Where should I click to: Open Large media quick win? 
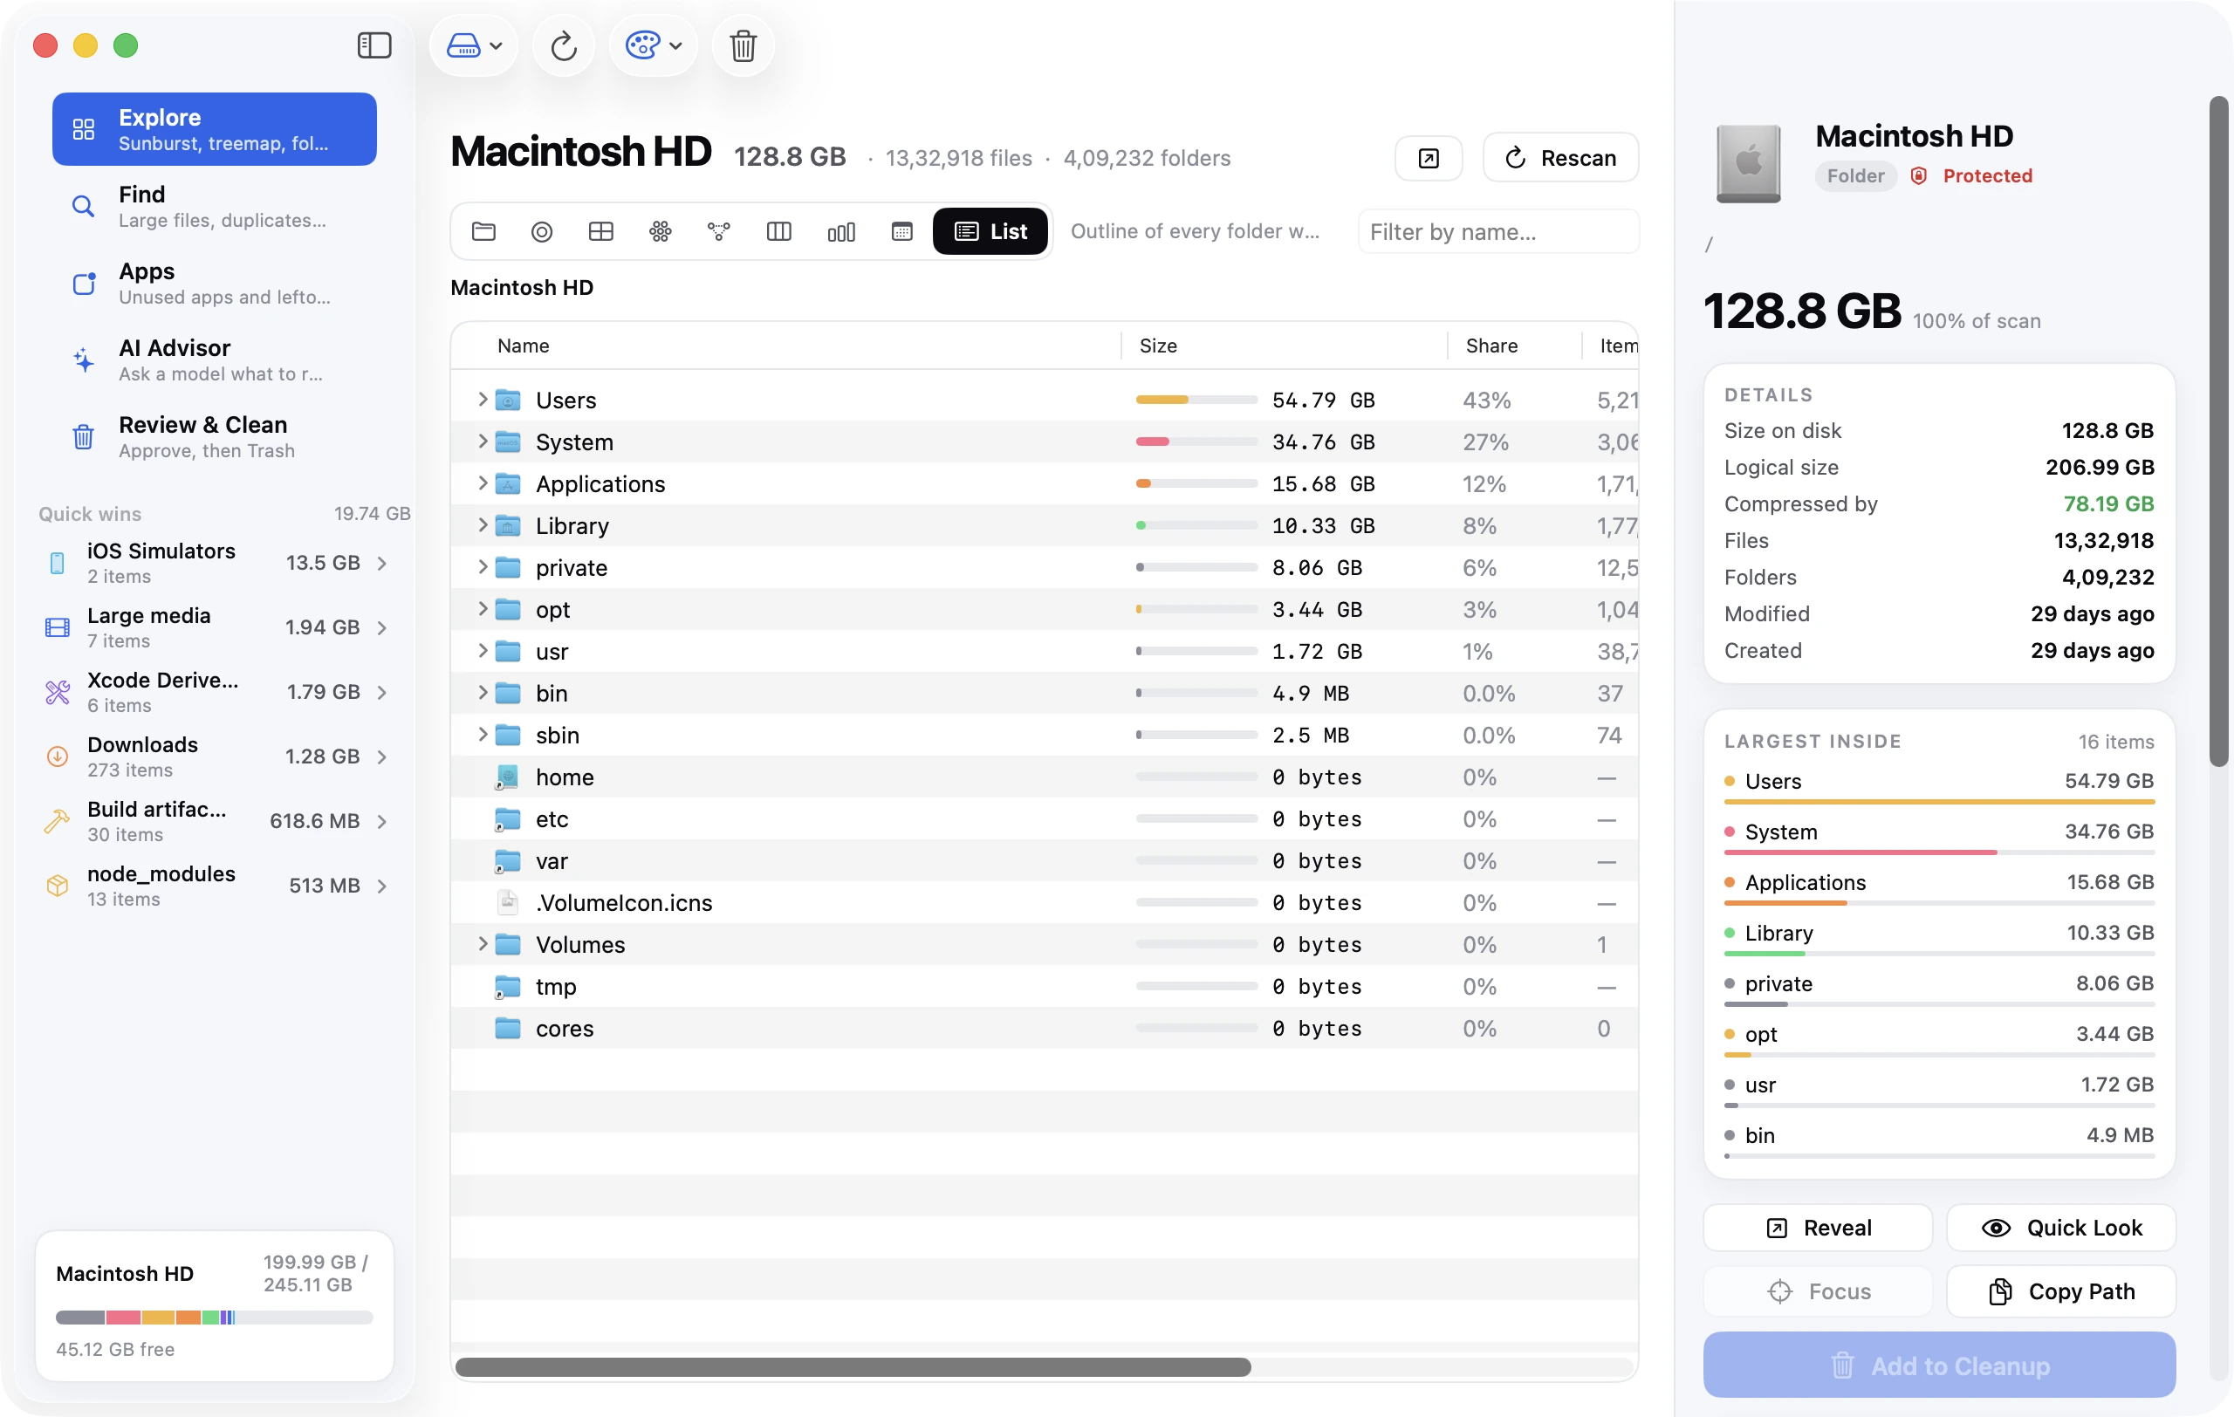216,628
